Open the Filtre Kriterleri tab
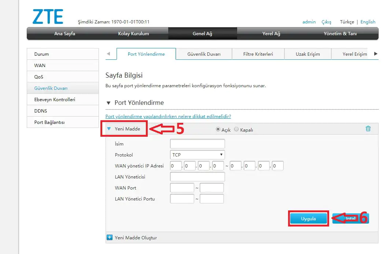This screenshot has height=254, width=383. [258, 54]
